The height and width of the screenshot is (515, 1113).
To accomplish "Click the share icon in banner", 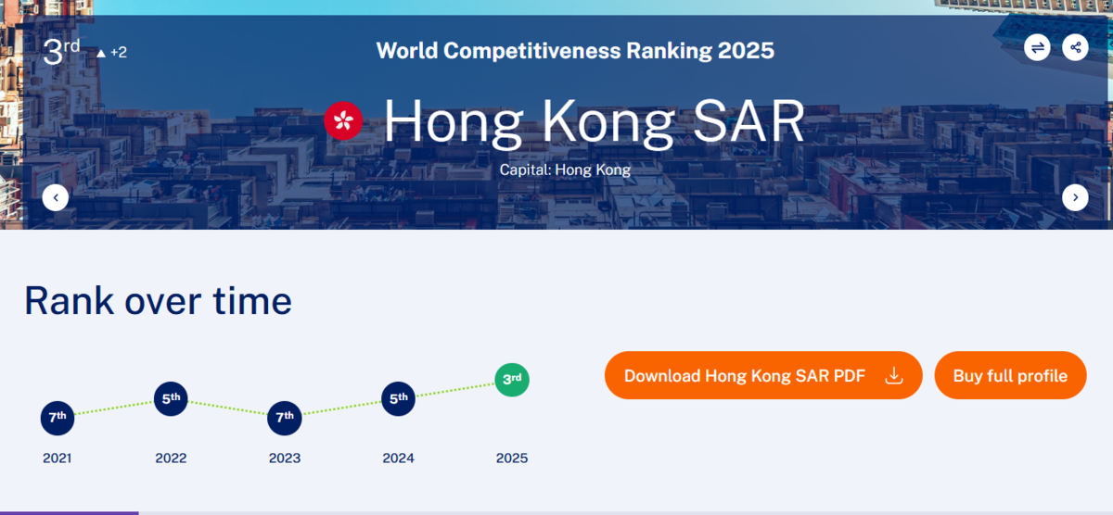I will click(1075, 47).
